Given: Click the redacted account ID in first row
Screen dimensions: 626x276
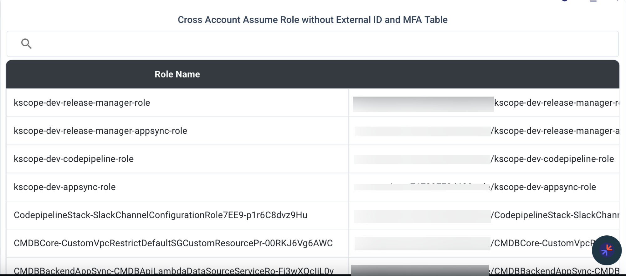Looking at the screenshot, I should [423, 104].
